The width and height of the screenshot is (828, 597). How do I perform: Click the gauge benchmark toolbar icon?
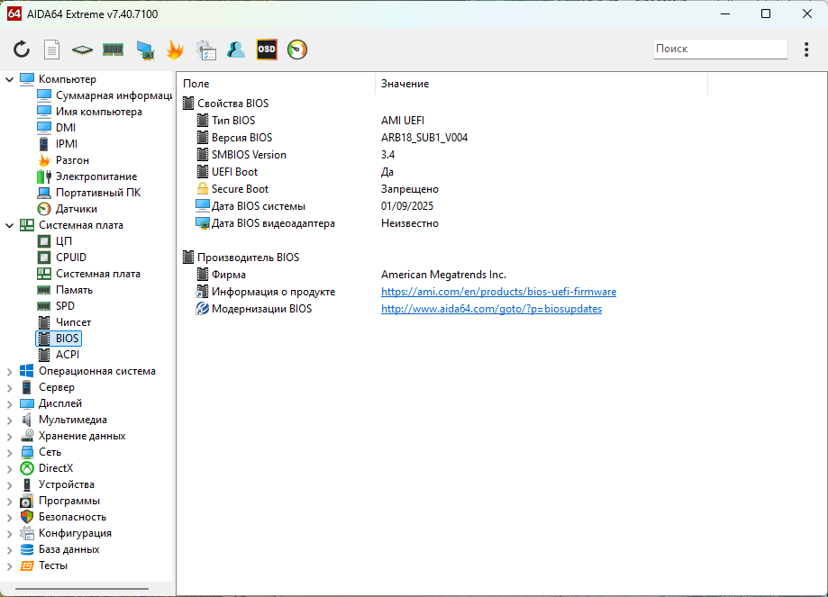coord(297,50)
